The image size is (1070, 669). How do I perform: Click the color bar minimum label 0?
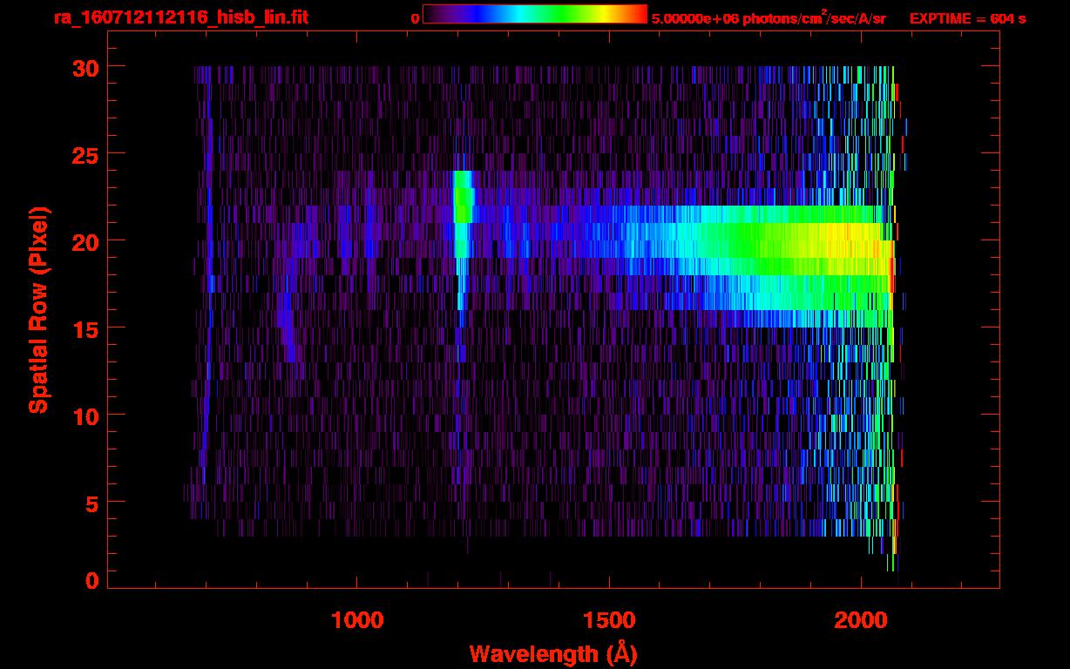click(x=415, y=18)
